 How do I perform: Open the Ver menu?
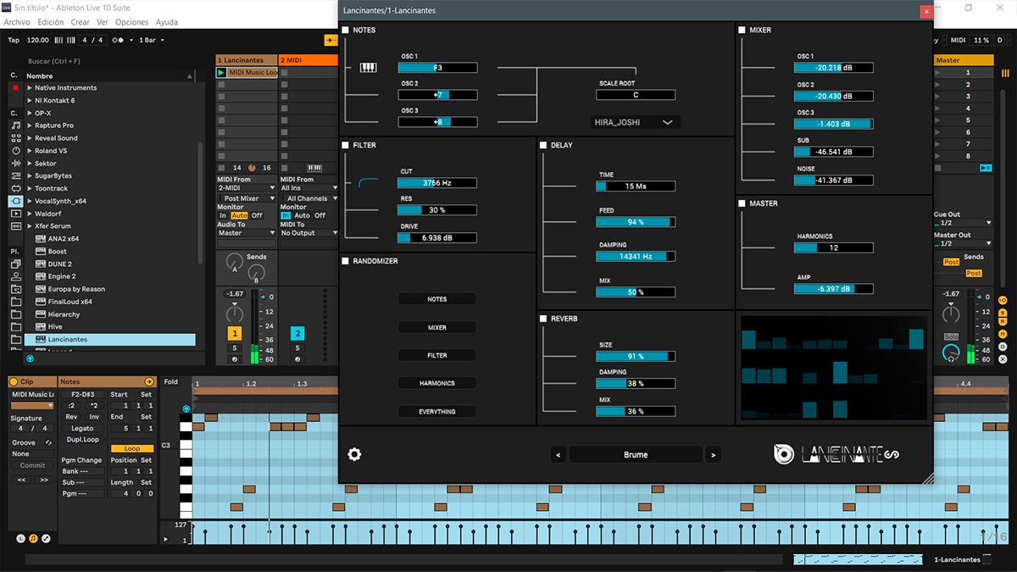click(103, 22)
